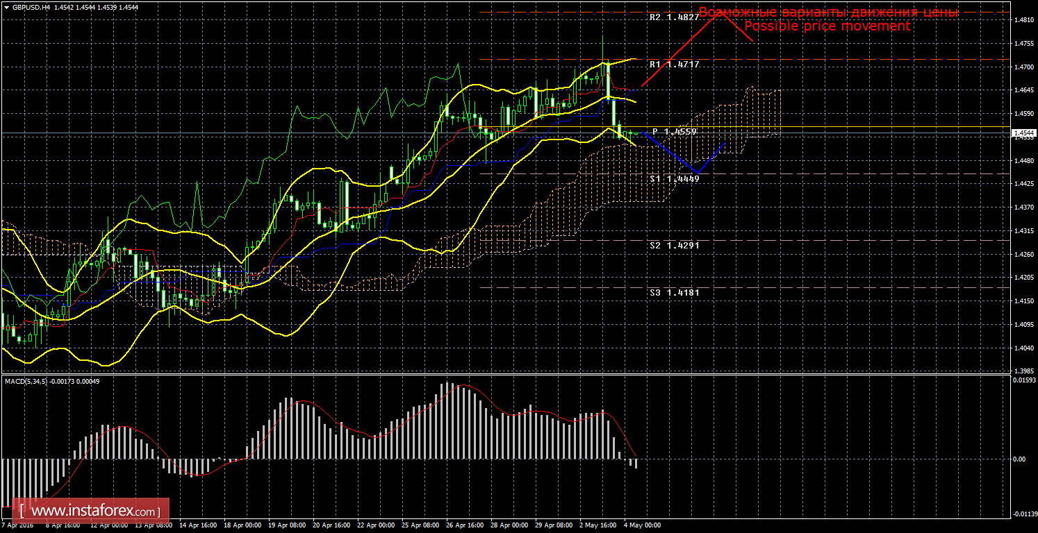1038x533 pixels.
Task: Click the 1.4810 price axis label
Action: point(1024,20)
